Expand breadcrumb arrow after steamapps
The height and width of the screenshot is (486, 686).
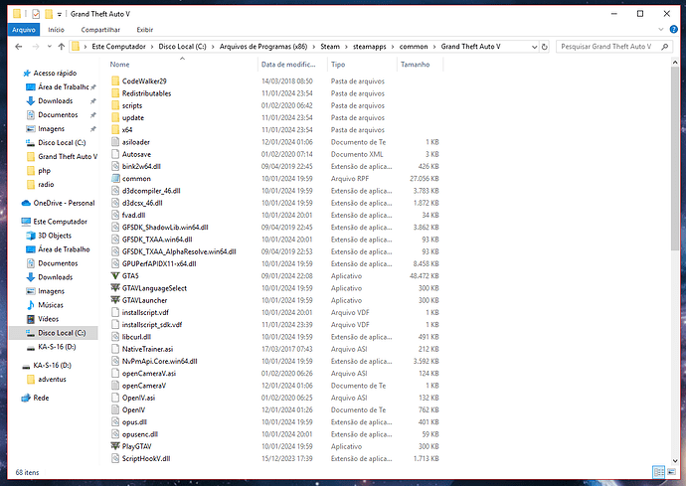pos(393,47)
